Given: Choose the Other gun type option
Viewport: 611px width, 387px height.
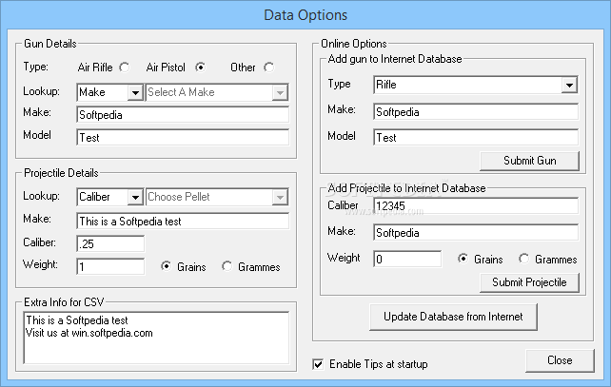Looking at the screenshot, I should [268, 68].
